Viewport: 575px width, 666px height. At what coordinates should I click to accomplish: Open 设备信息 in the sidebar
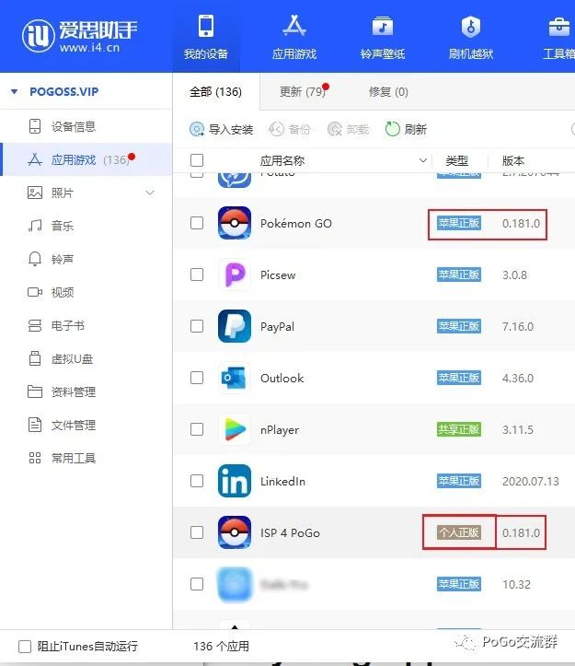86,126
